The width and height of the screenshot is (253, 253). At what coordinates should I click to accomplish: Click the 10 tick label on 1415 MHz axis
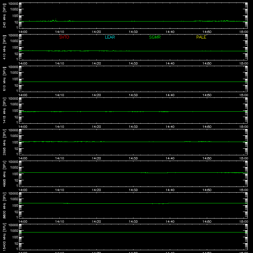click(x=16, y=117)
